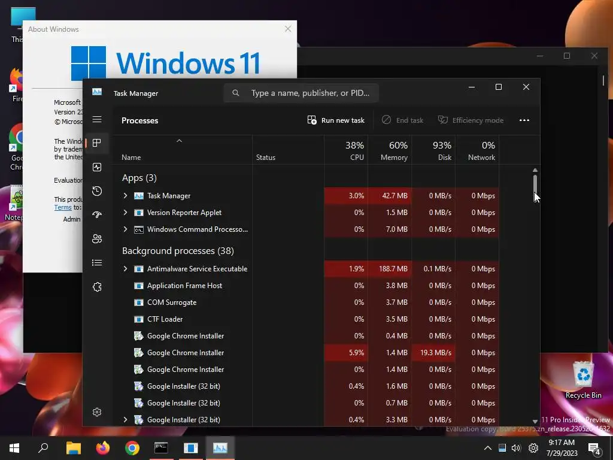Image resolution: width=613 pixels, height=460 pixels.
Task: Sort by the Disk column header
Action: point(433,151)
